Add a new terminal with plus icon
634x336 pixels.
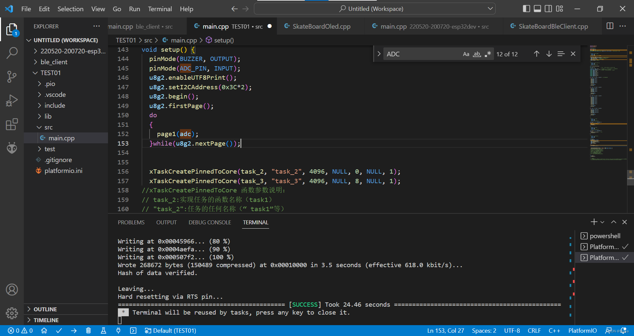click(x=594, y=222)
